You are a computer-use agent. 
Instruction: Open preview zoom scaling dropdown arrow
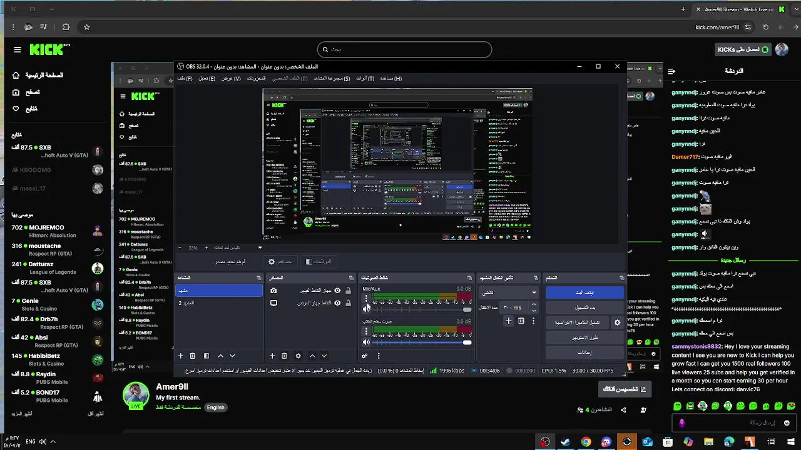260,247
